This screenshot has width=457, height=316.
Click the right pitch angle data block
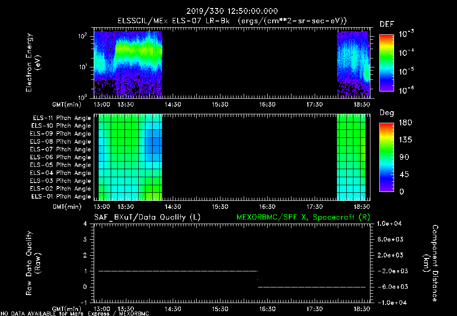(351, 157)
